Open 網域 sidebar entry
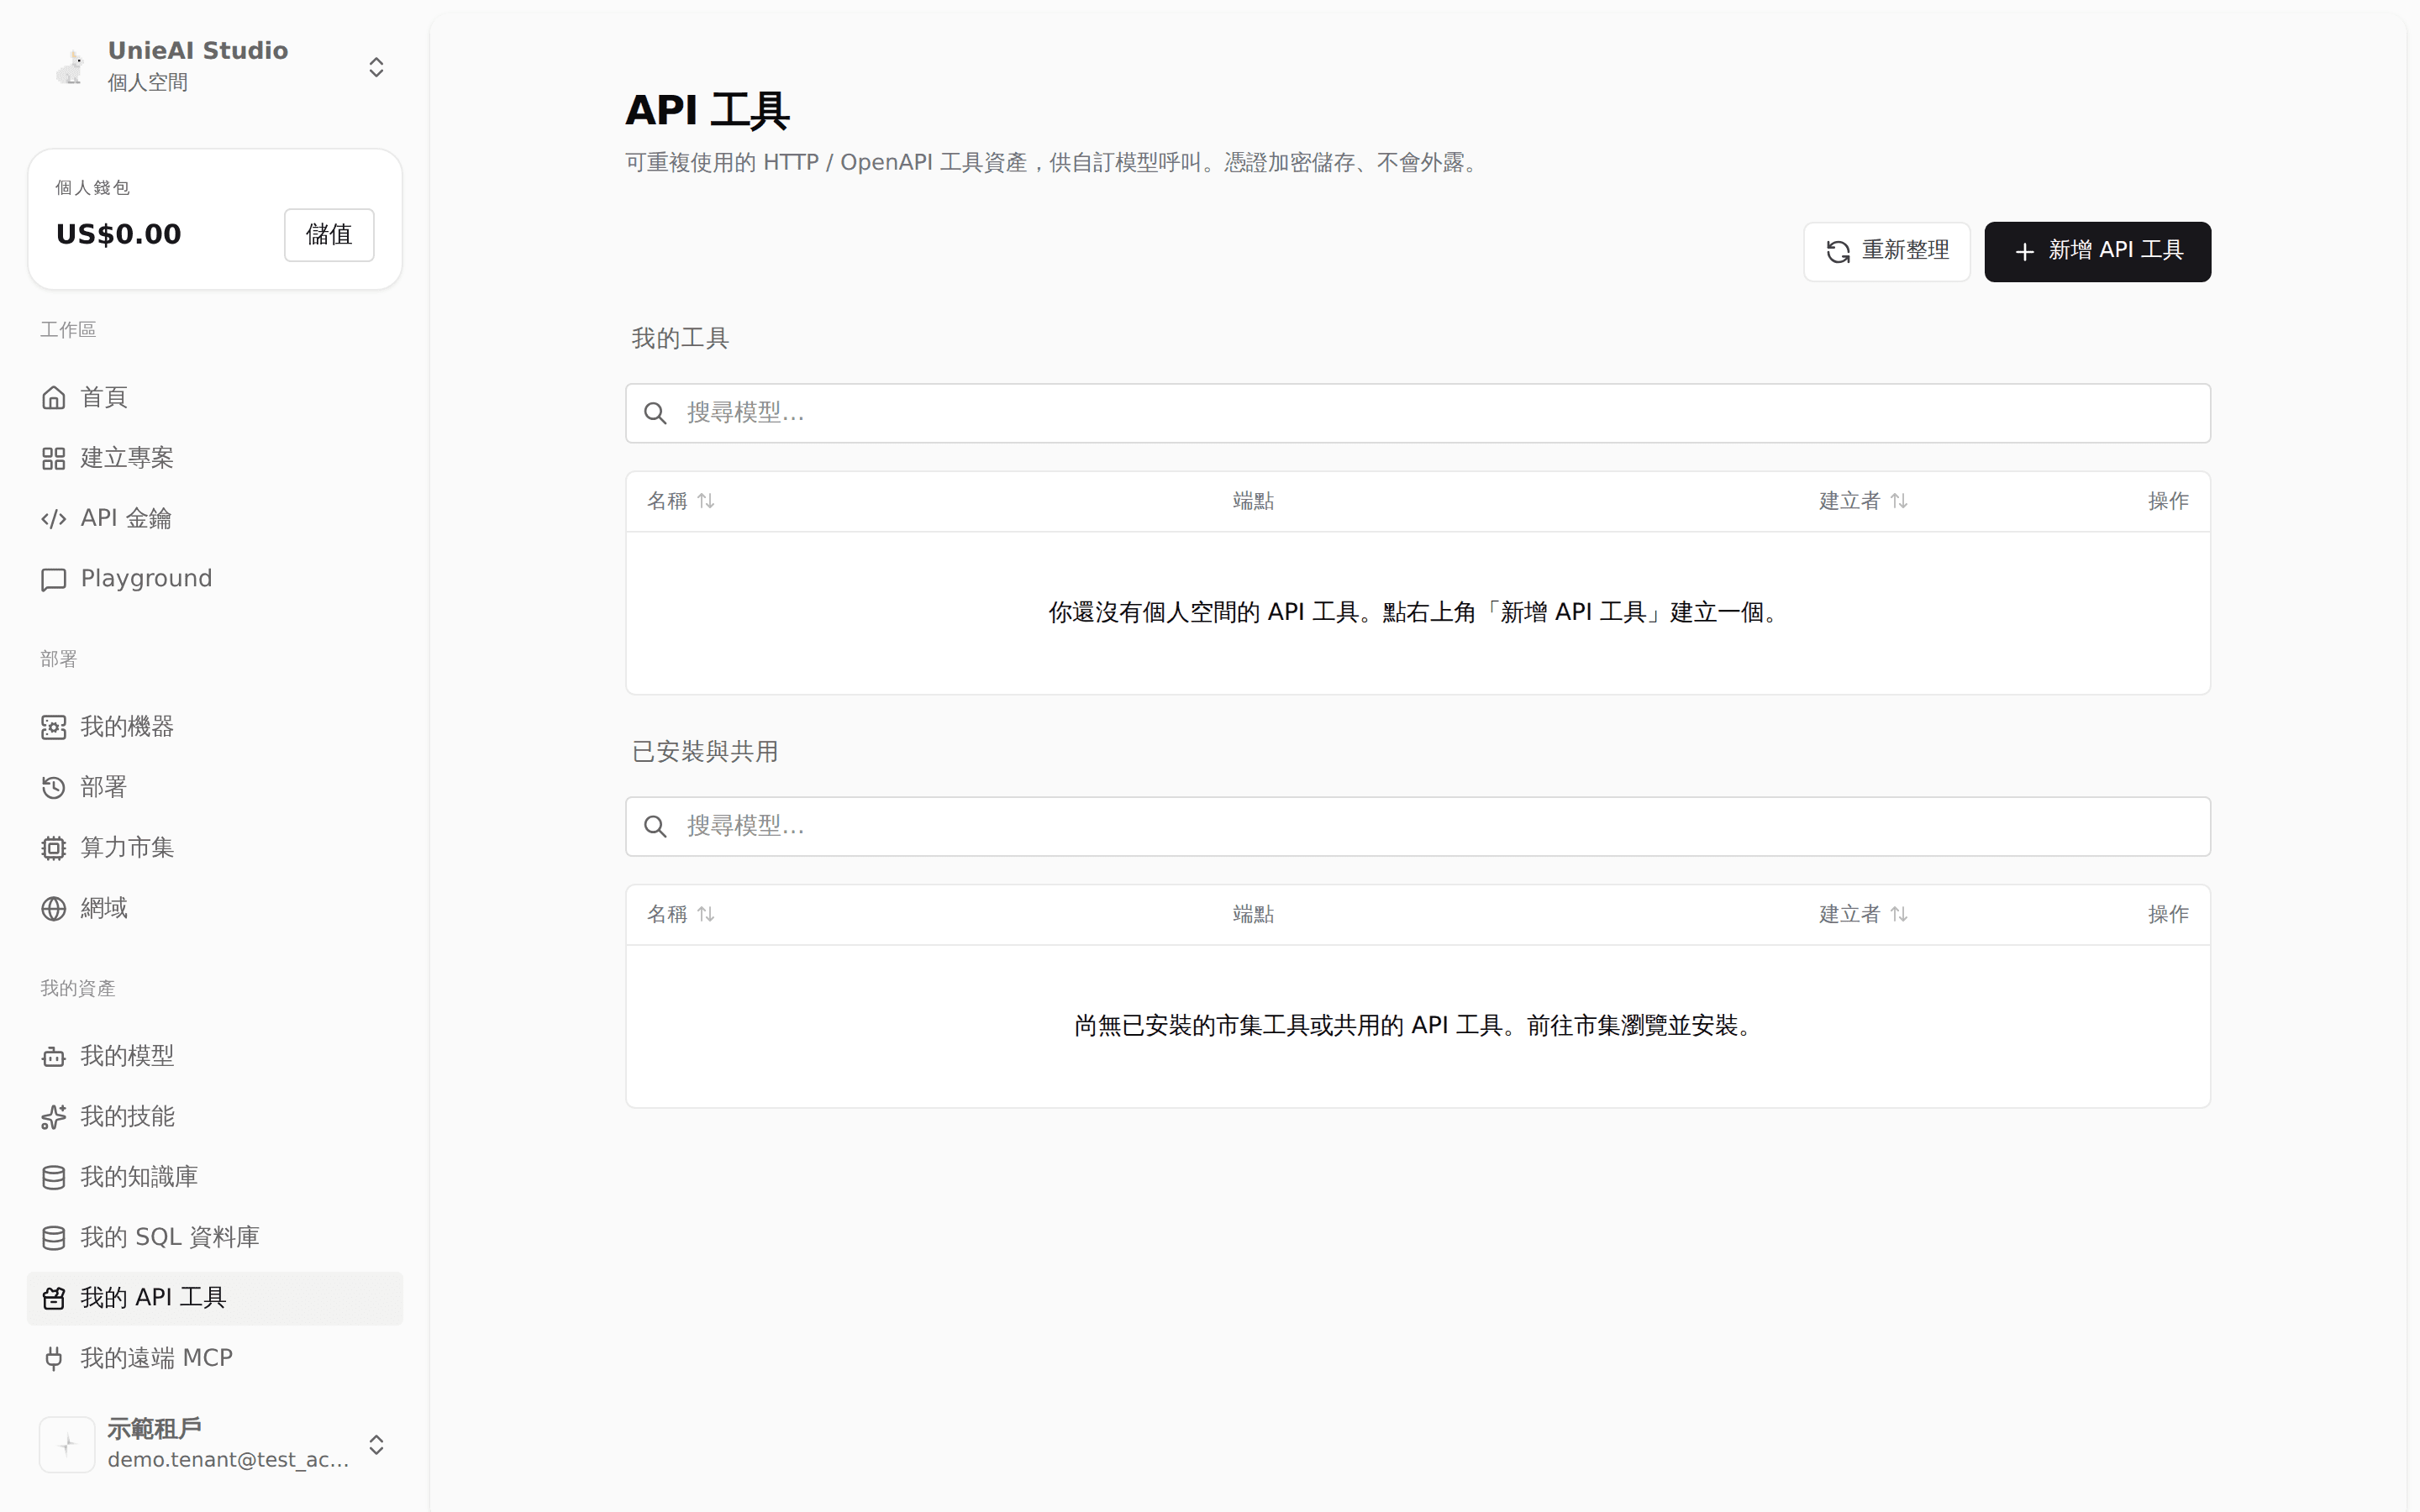Screen dimensions: 2420x1512 [x=215, y=908]
